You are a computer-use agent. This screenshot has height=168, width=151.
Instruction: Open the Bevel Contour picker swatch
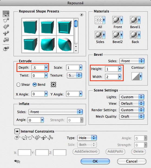point(137,76)
